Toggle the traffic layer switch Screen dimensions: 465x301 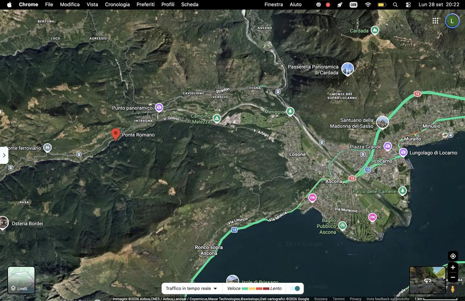(x=295, y=288)
